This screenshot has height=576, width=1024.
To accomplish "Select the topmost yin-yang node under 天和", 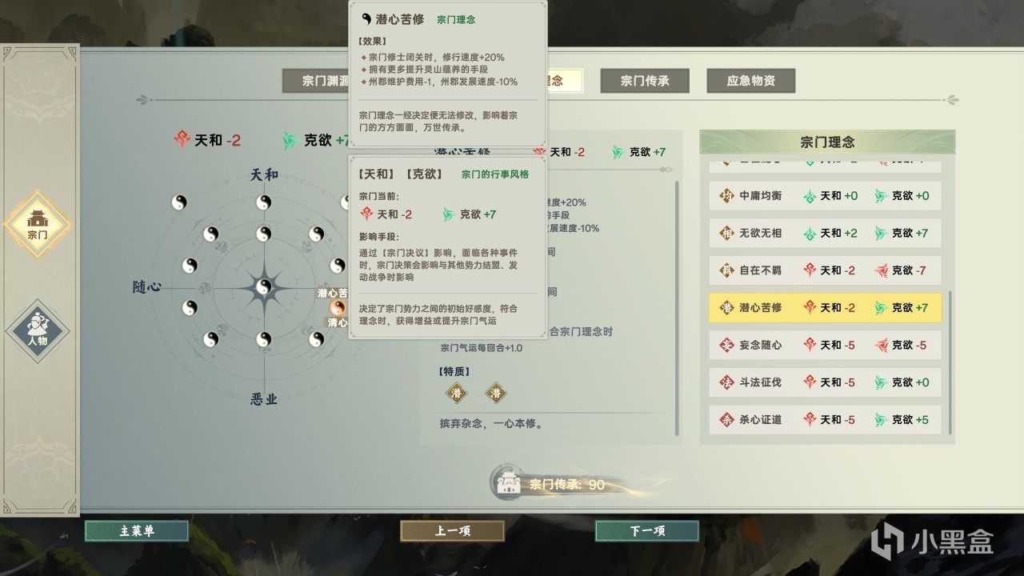I will coord(263,203).
